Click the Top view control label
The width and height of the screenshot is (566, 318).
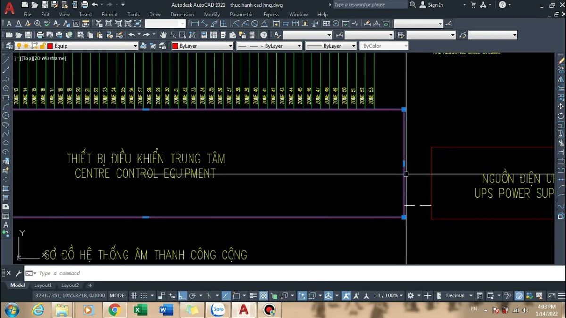point(26,58)
